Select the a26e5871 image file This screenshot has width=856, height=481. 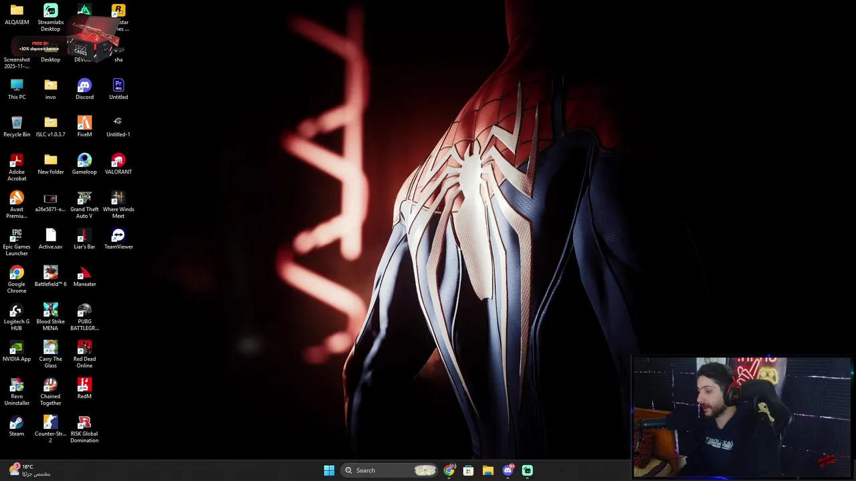pyautogui.click(x=50, y=202)
